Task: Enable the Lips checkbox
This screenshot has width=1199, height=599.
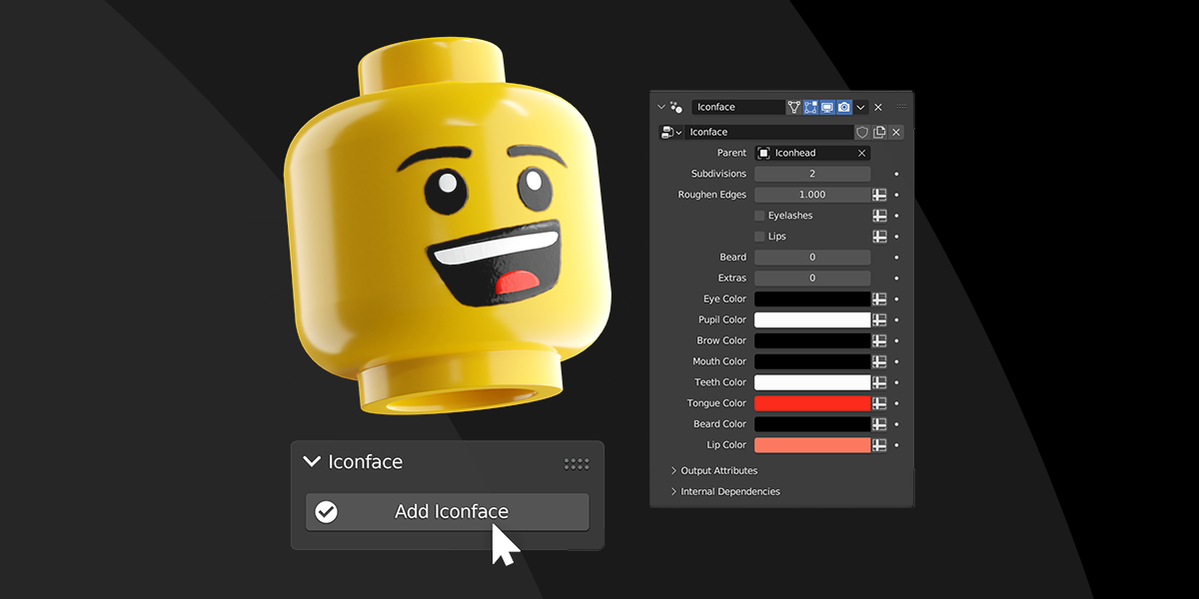Action: (760, 237)
